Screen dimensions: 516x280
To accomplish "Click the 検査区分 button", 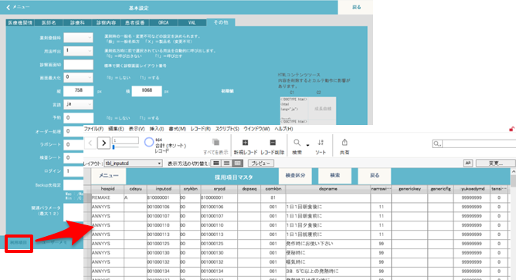I will [x=295, y=176].
